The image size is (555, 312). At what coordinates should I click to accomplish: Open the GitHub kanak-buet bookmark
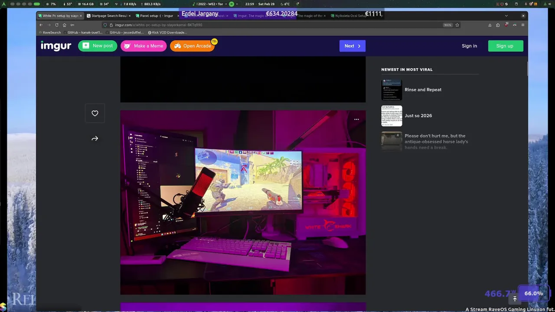click(83, 32)
